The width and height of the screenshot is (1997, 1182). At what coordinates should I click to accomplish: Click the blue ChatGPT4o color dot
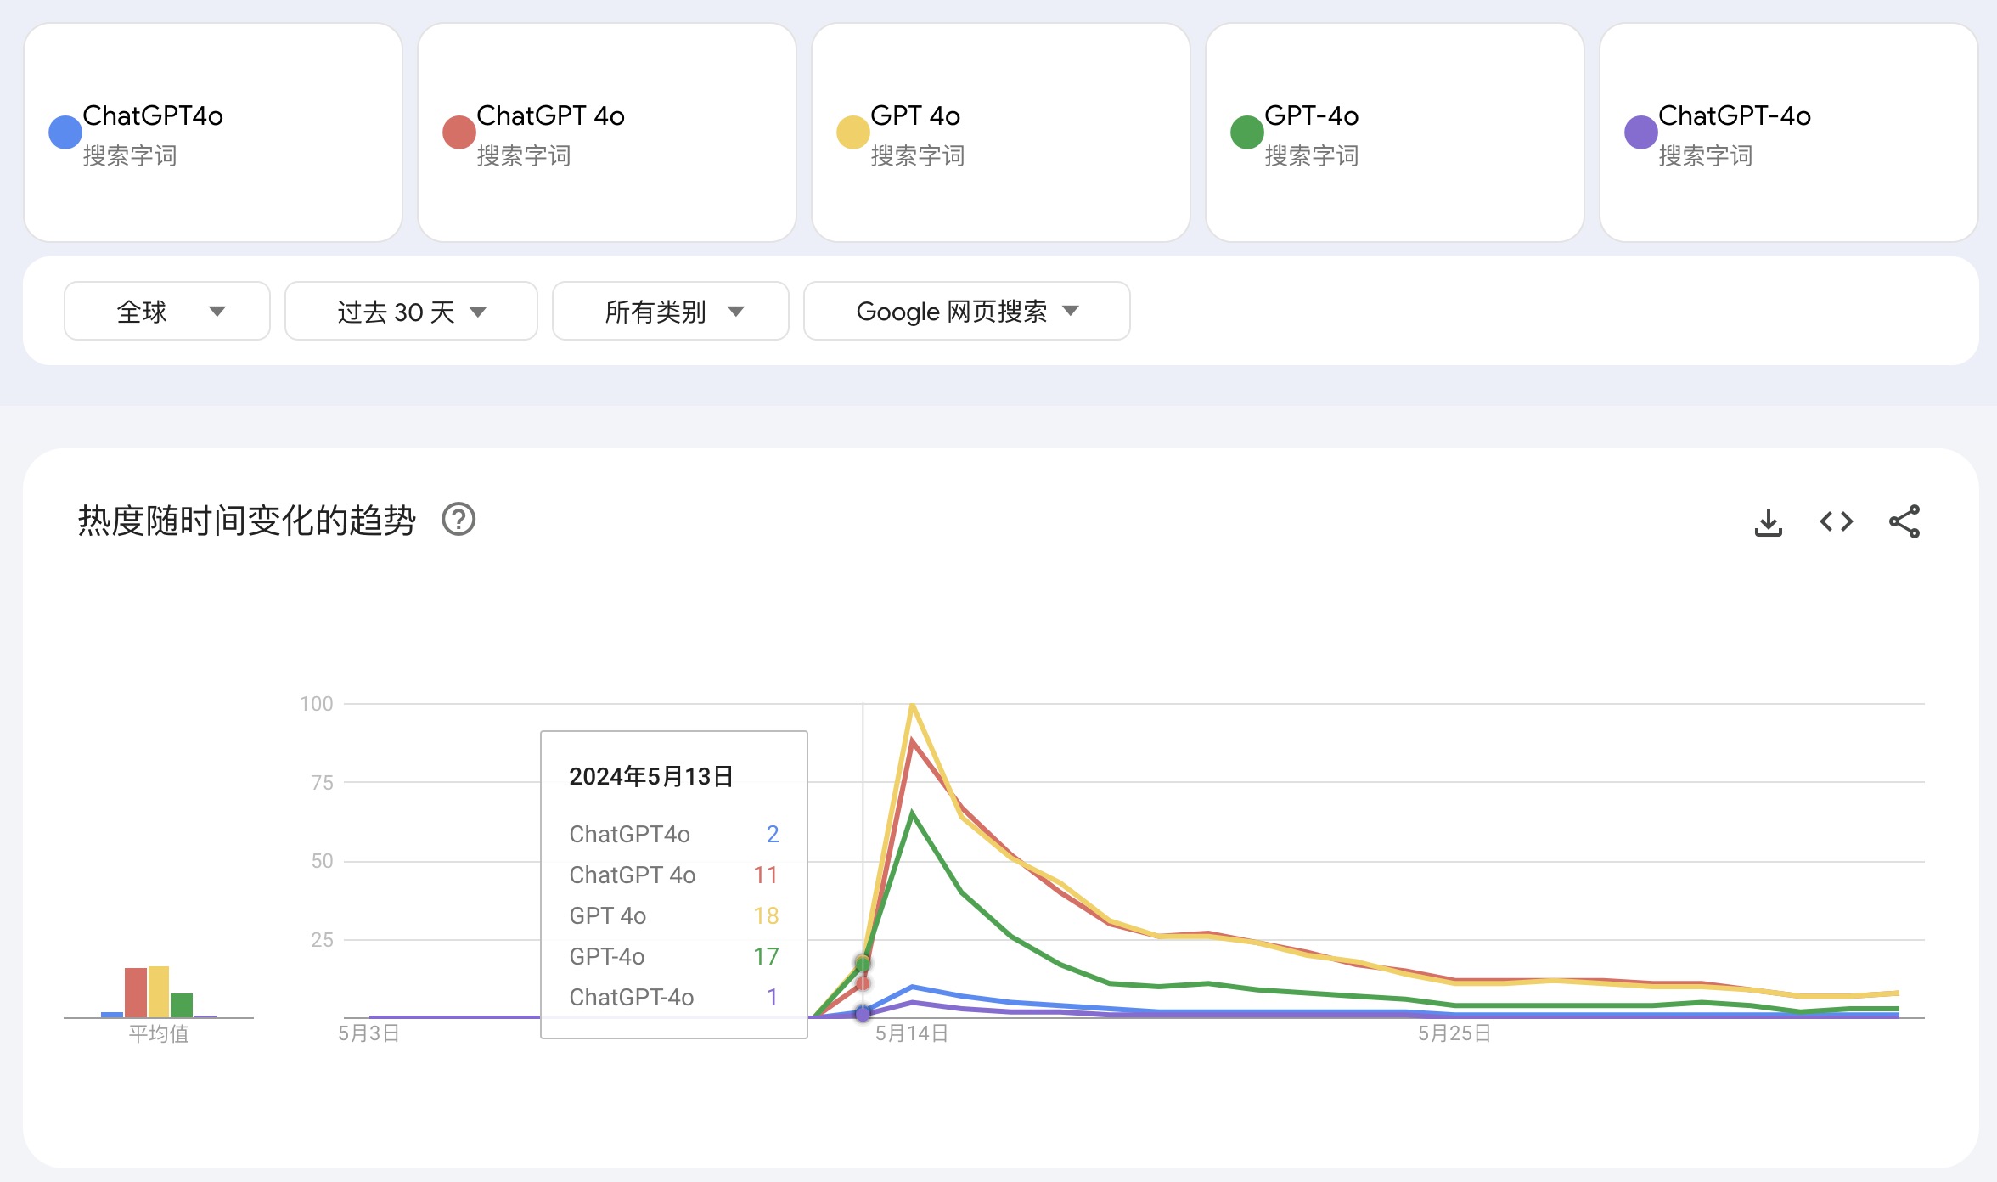tap(65, 132)
